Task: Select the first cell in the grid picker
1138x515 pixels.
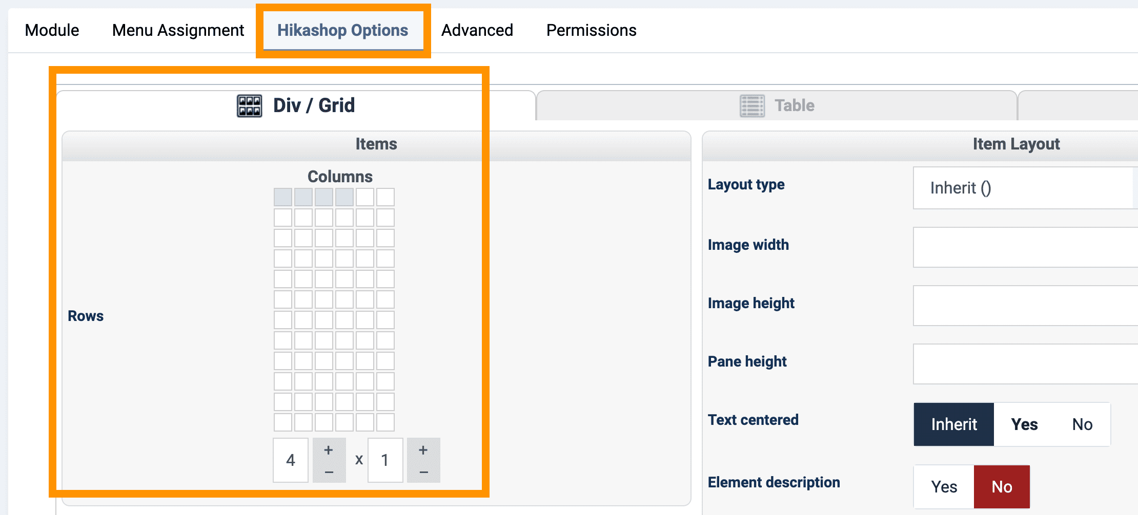Action: (283, 197)
